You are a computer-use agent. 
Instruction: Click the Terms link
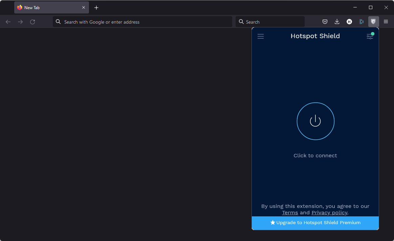(290, 213)
